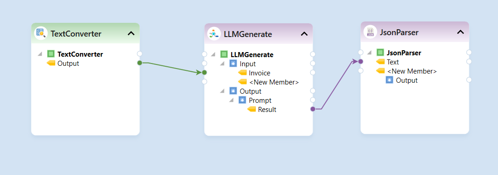498x175 pixels.
Task: Collapse the JsonParser object box
Action: pyautogui.click(x=461, y=32)
